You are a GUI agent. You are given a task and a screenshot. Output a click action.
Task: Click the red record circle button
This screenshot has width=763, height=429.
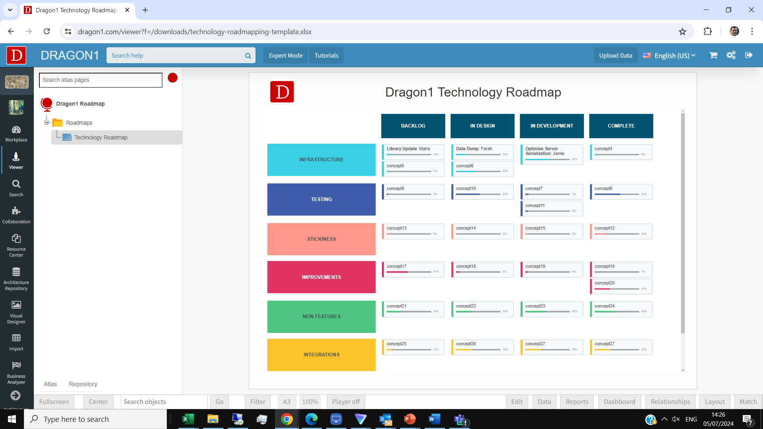coord(172,78)
